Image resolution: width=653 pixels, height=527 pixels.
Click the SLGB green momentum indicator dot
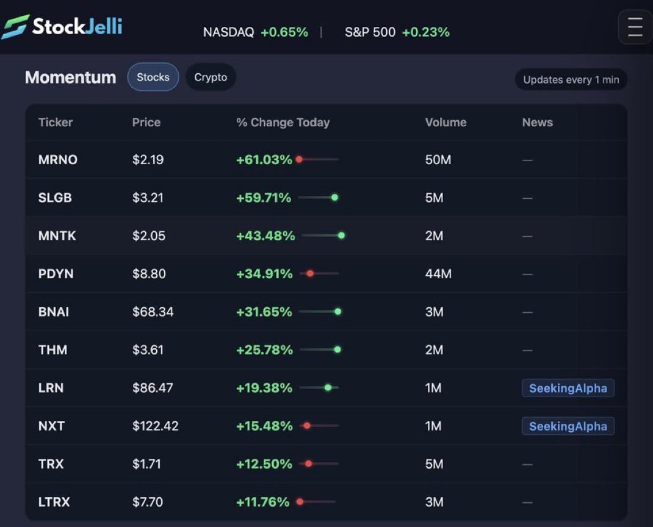coord(334,198)
